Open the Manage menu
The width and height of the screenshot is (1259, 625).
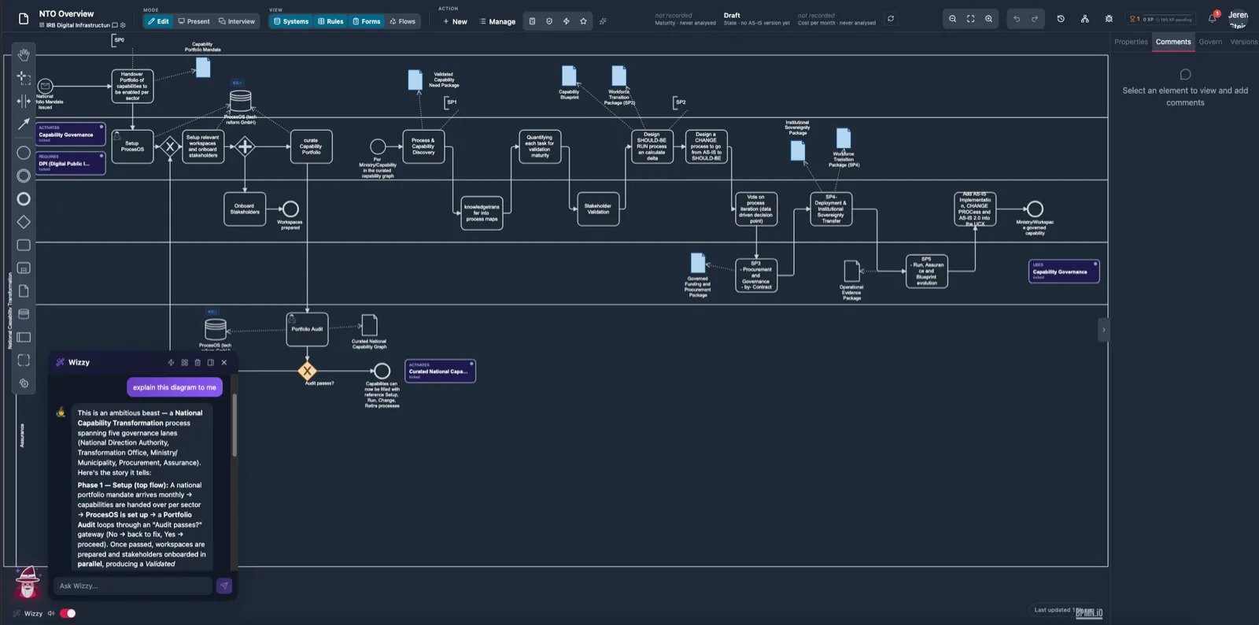click(497, 21)
